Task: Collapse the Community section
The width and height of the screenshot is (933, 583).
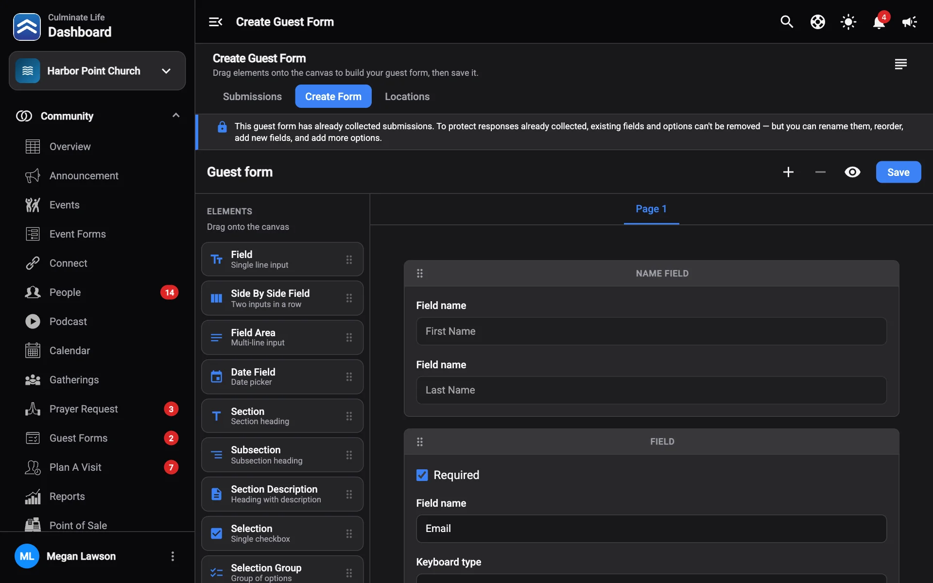Action: point(176,116)
